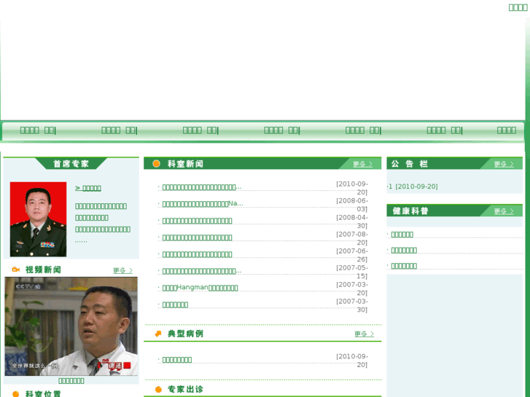The height and width of the screenshot is (397, 530).
Task: Open expert name link starting with ">"
Action: point(88,188)
